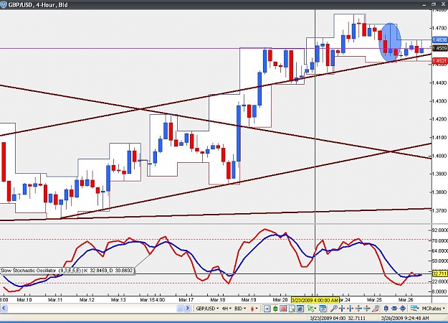Toggle the green candle toolbar button

pyautogui.click(x=275, y=309)
